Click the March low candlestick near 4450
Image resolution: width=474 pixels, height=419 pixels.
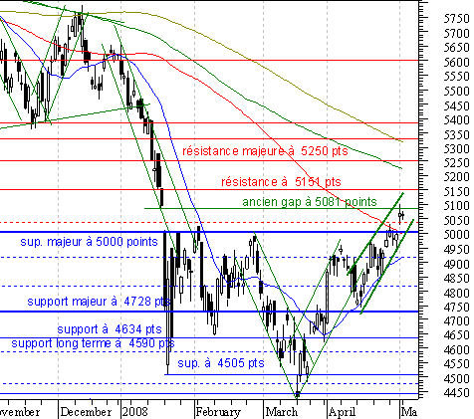pos(298,394)
